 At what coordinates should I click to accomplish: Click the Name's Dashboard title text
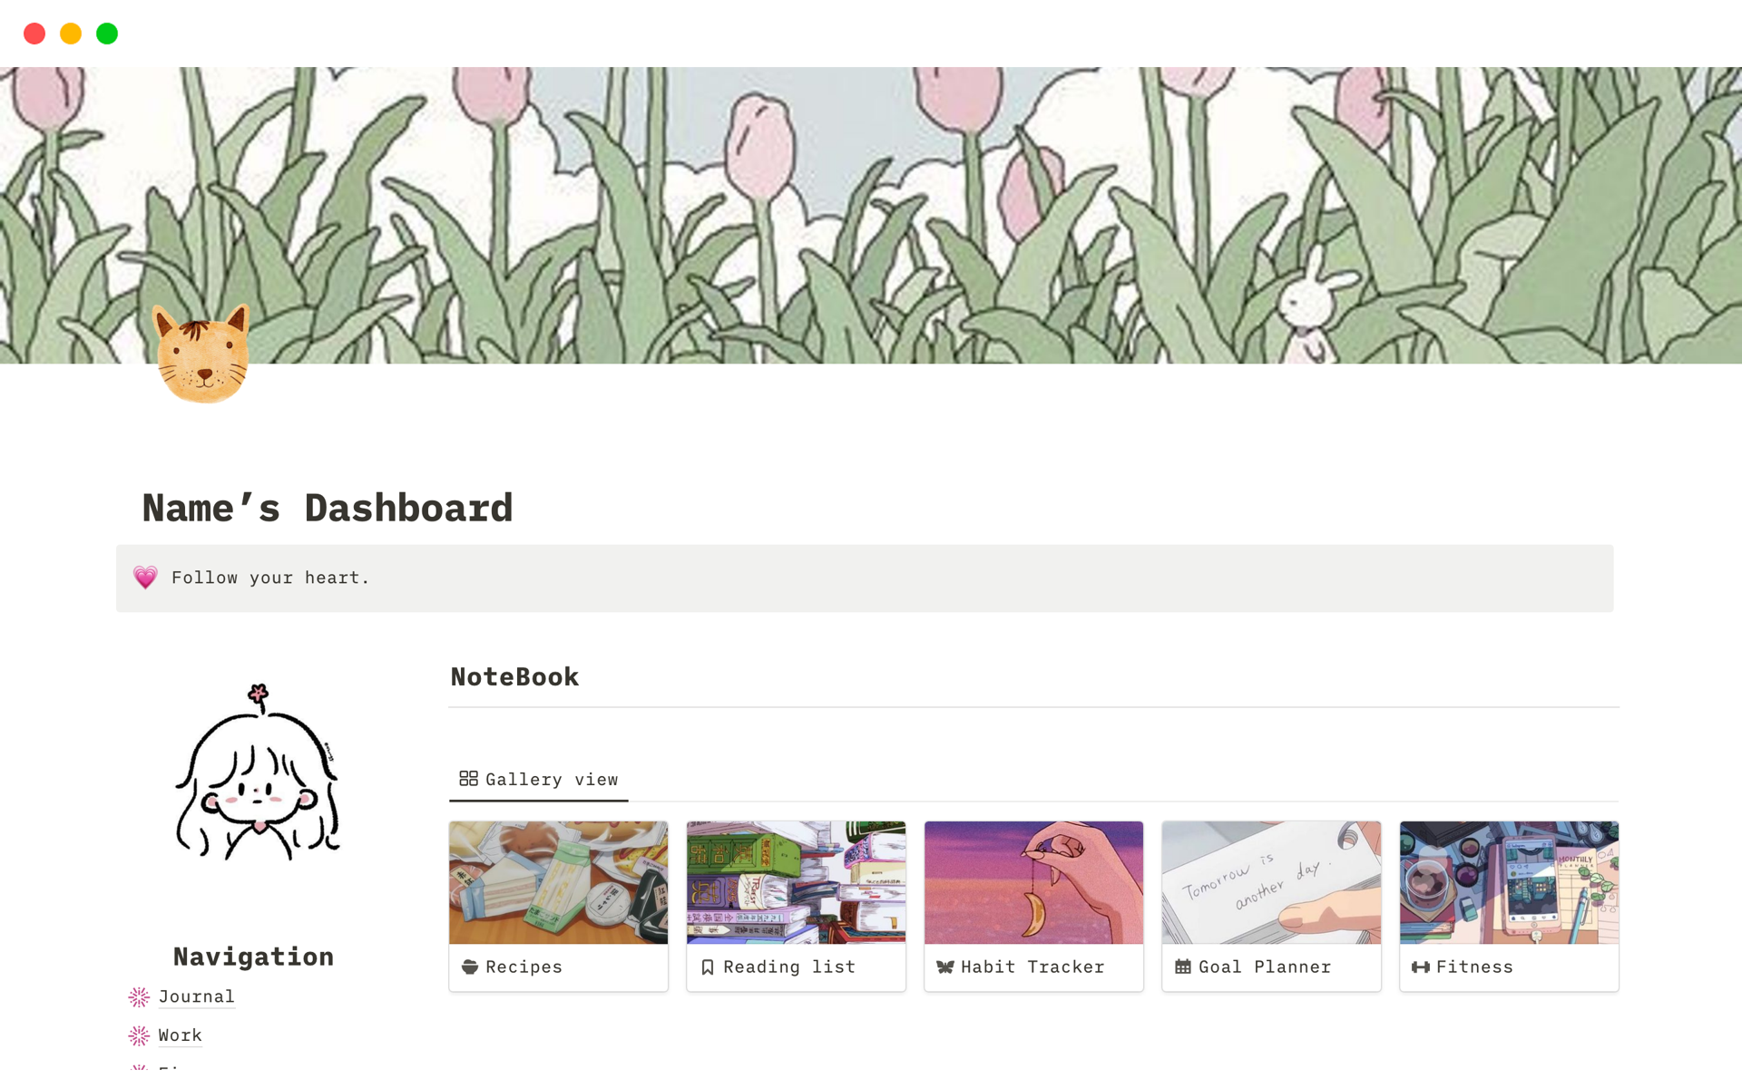pyautogui.click(x=328, y=509)
